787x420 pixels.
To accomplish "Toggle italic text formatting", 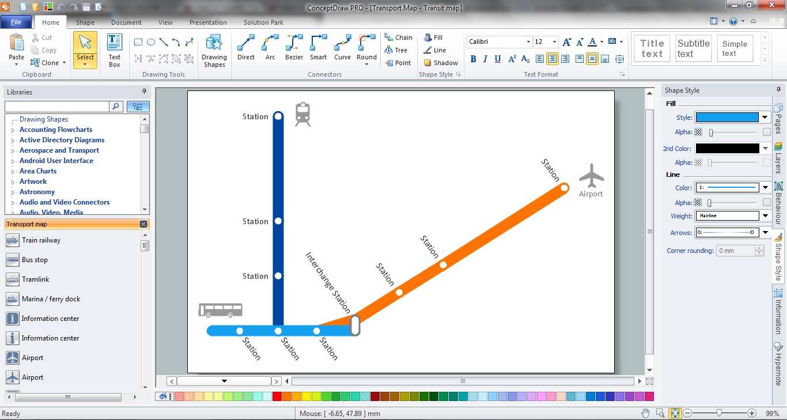I will coord(485,59).
